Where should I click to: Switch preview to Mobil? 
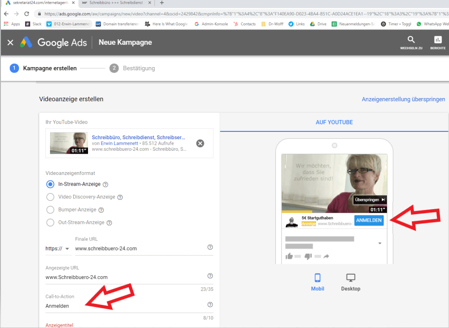pyautogui.click(x=317, y=282)
